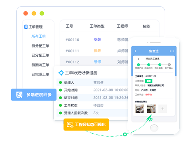Click the 工号 column header

point(70,26)
